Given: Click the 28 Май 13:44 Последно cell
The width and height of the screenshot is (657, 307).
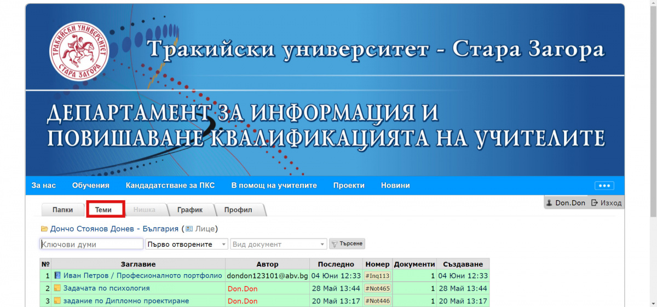Looking at the screenshot, I should click(336, 288).
